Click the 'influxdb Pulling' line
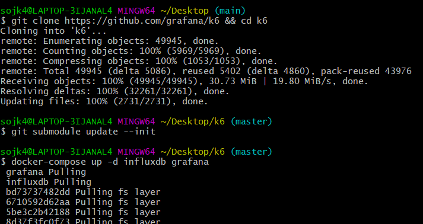The width and height of the screenshot is (423, 224). (49, 182)
